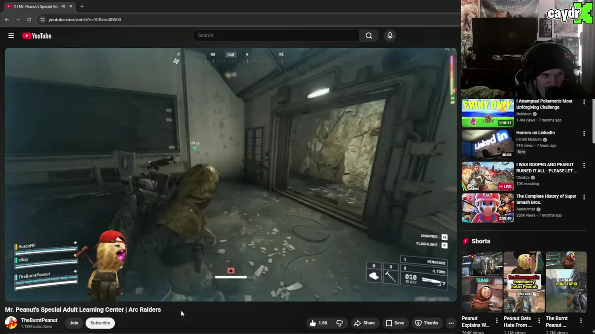Open options for I WAS GOOPED video
This screenshot has width=595, height=334.
584,166
